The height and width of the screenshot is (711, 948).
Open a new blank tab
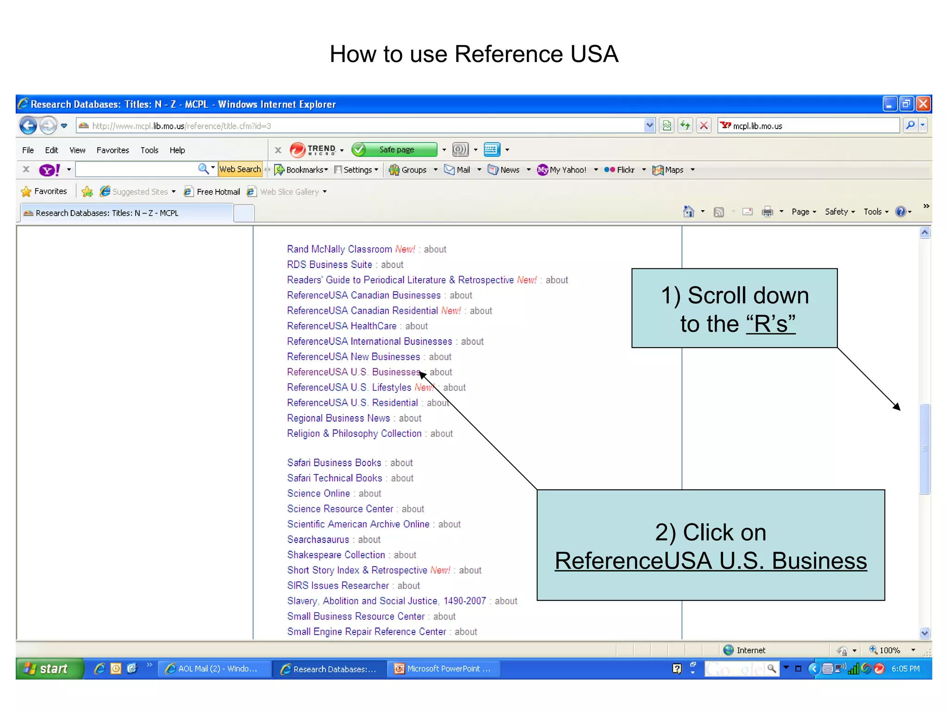[244, 213]
